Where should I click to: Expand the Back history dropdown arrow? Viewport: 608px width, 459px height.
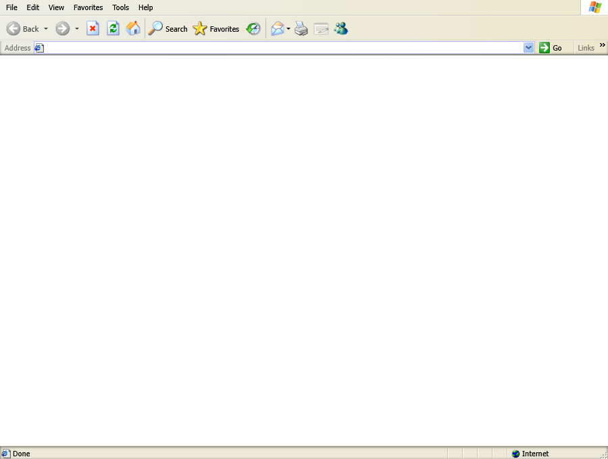pos(46,28)
